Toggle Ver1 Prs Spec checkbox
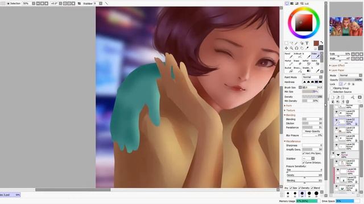The width and height of the screenshot is (364, 204). pos(304,154)
